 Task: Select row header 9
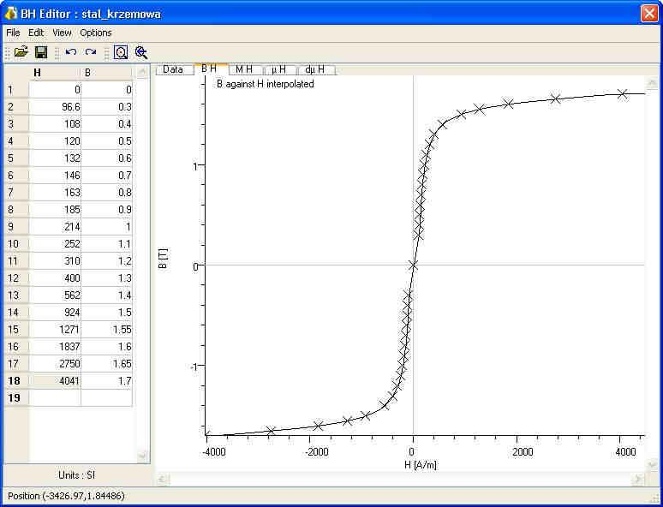16,227
